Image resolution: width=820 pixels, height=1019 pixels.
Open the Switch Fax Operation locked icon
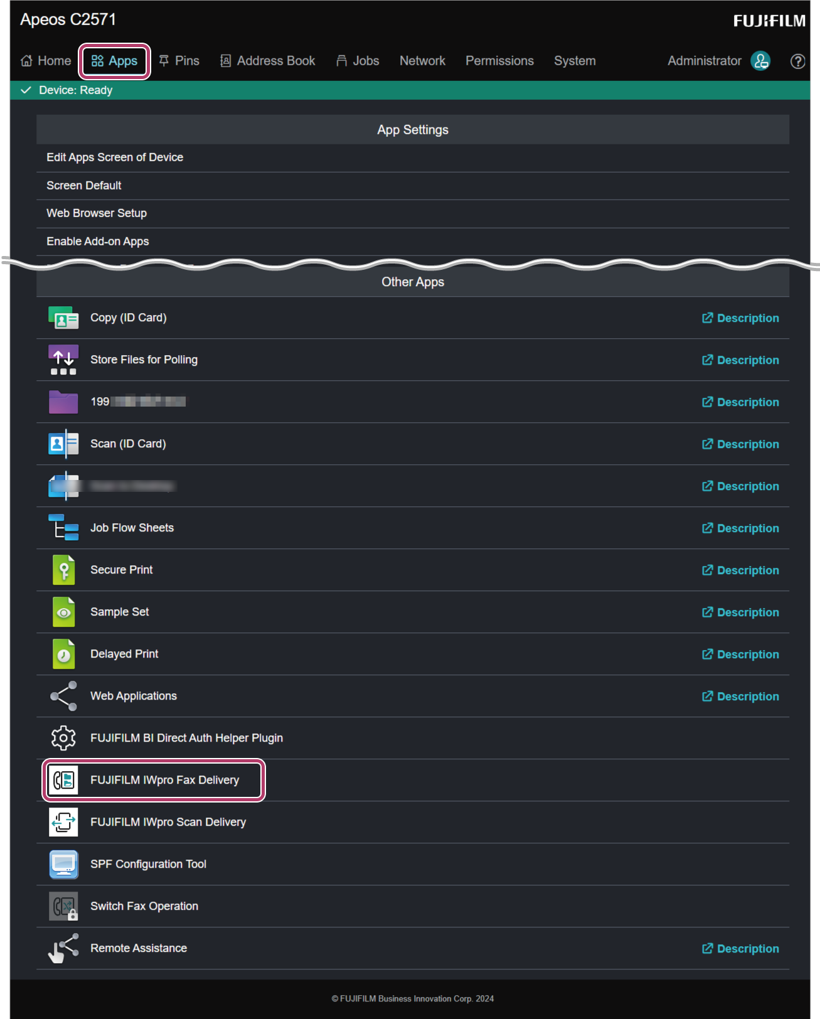[63, 906]
